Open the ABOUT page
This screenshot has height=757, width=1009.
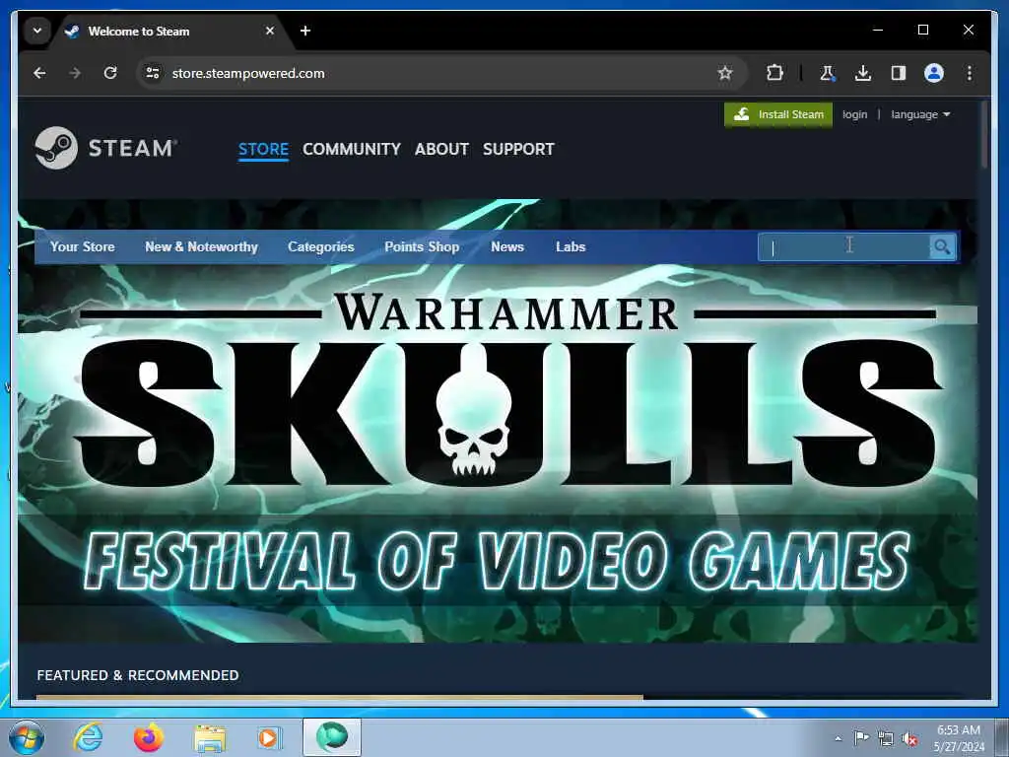click(441, 150)
